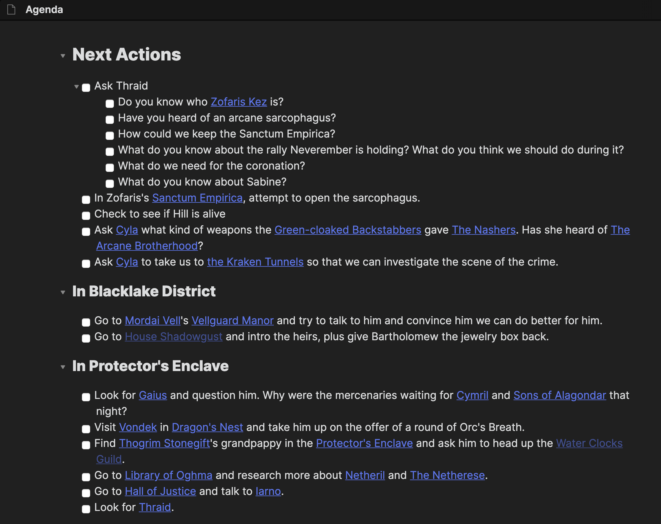Image resolution: width=661 pixels, height=524 pixels.
Task: Mark 'Check to see if Hill is alive' done
Action: click(86, 215)
